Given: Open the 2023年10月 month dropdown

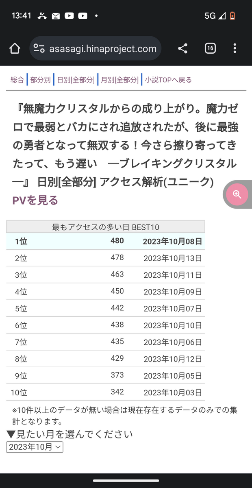Looking at the screenshot, I should tap(35, 447).
